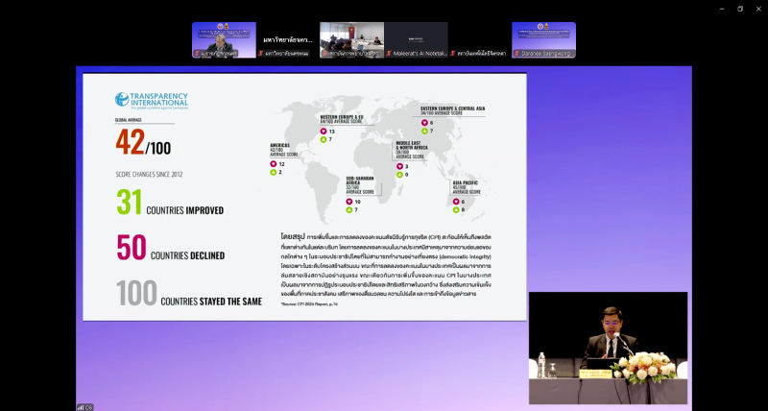Click the red 42/100 global average score
768x411 pixels.
144,144
